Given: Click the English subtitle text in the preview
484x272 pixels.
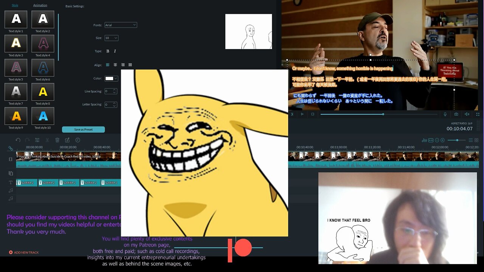Looking at the screenshot, I should point(342,68).
